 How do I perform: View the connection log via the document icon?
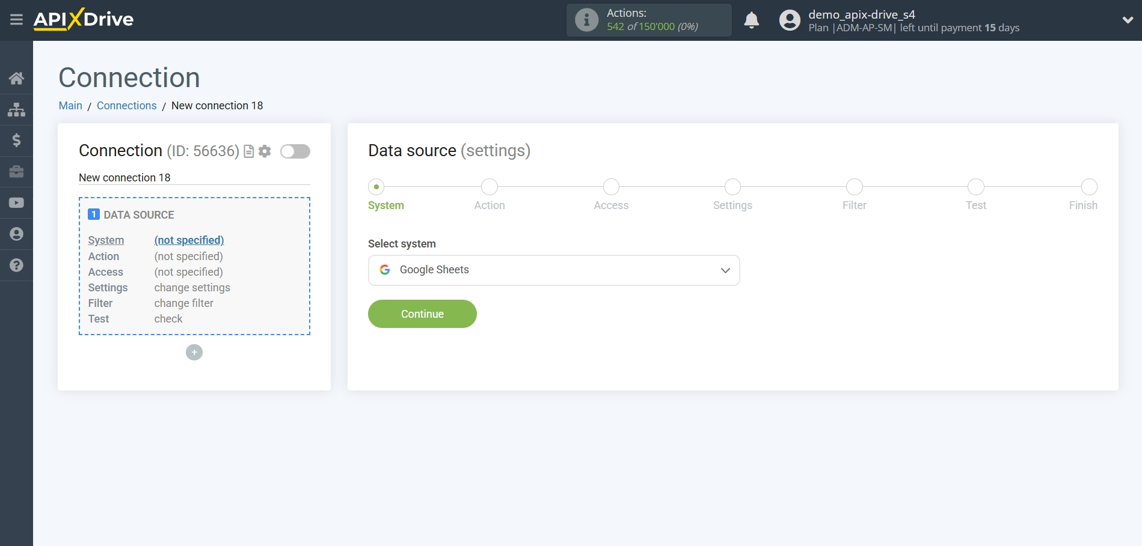coord(248,151)
